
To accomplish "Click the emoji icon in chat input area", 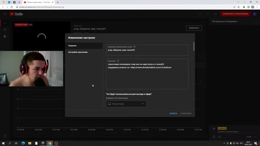I will click(214, 137).
